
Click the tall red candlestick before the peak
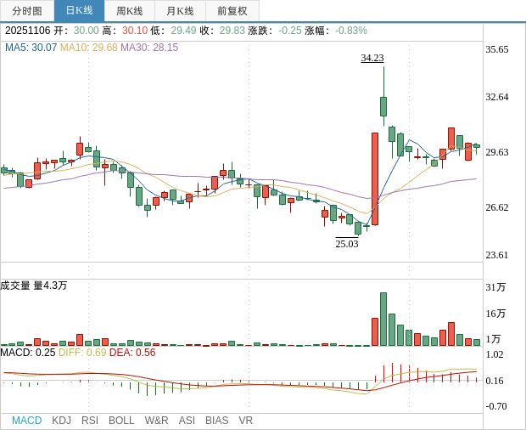pyautogui.click(x=375, y=178)
